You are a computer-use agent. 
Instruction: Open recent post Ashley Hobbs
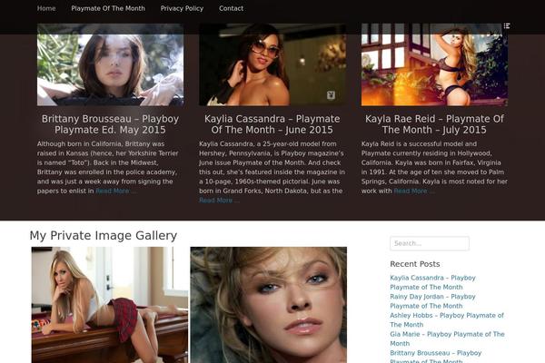click(447, 320)
